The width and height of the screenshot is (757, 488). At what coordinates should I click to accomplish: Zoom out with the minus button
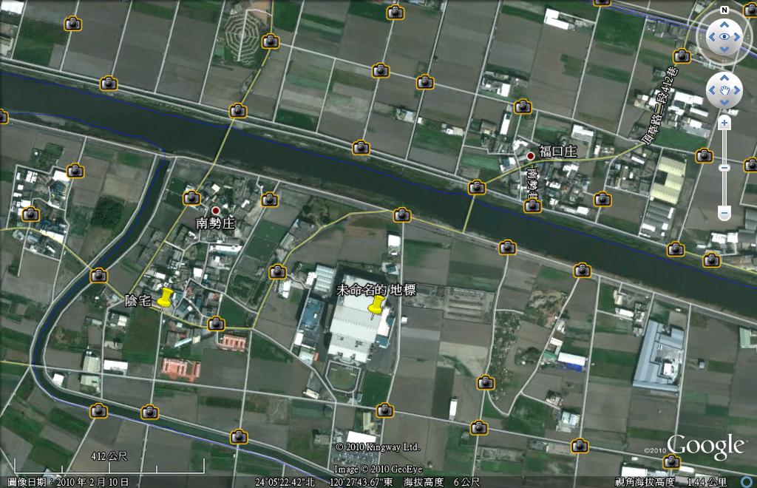(724, 212)
